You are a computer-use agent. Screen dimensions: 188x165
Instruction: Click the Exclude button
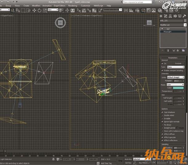point(178,63)
